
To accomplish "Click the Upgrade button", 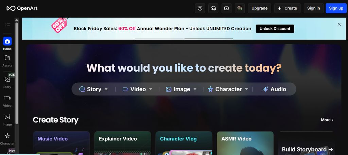I will click(x=259, y=8).
